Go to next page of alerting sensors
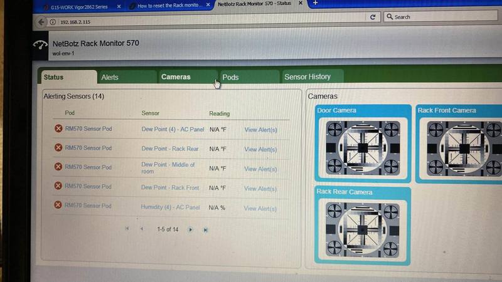Screen dimensions: 502x282 (191, 229)
